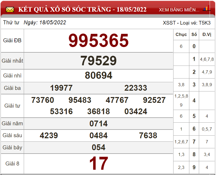Screen dimensions: 216x175
Task: Open the XEM BẢNG MIỀN... link
Action: pyautogui.click(x=179, y=10)
